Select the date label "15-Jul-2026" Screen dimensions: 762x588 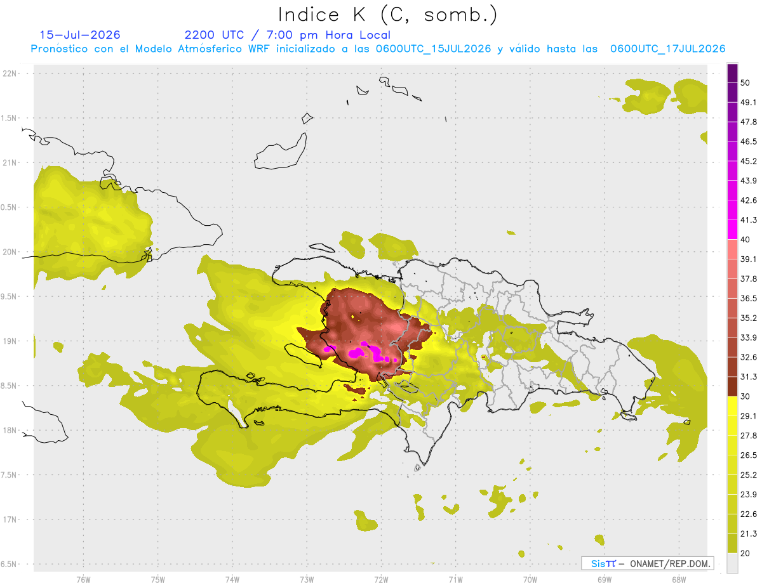[x=80, y=35]
